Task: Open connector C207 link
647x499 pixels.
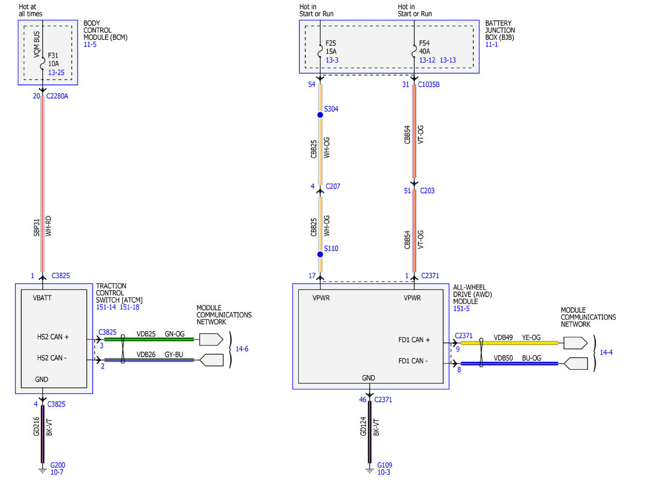Action: [x=333, y=186]
